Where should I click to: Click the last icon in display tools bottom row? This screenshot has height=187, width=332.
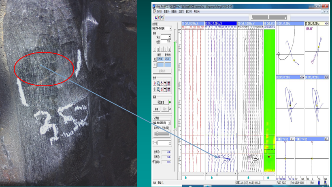click(169, 89)
